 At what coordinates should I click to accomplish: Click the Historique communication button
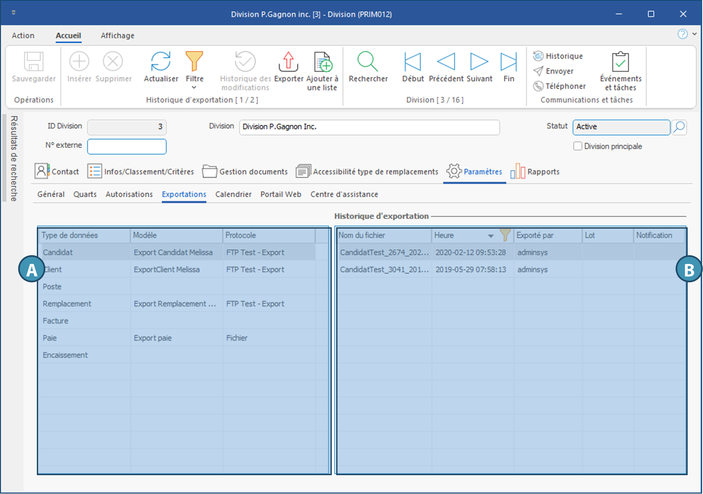pyautogui.click(x=558, y=56)
